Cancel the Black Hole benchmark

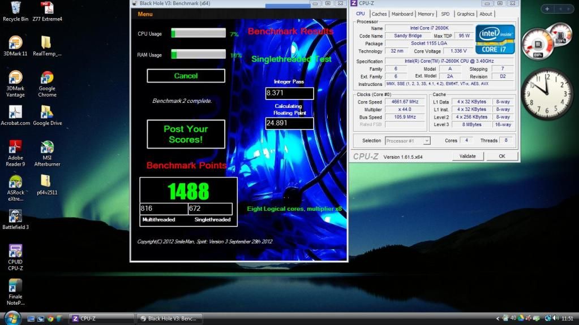pos(186,76)
